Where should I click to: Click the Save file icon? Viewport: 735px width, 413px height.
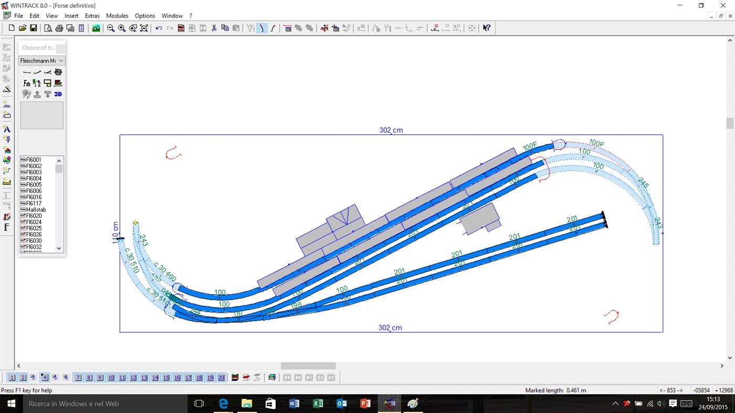tap(34, 28)
